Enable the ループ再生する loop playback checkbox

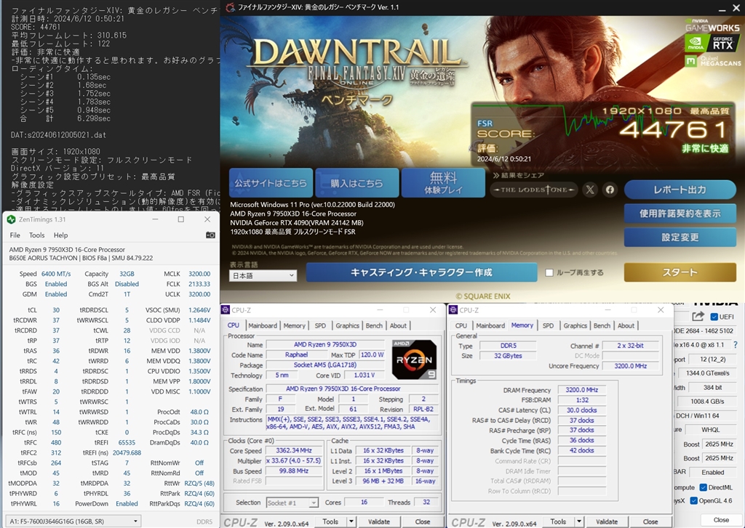pyautogui.click(x=550, y=273)
